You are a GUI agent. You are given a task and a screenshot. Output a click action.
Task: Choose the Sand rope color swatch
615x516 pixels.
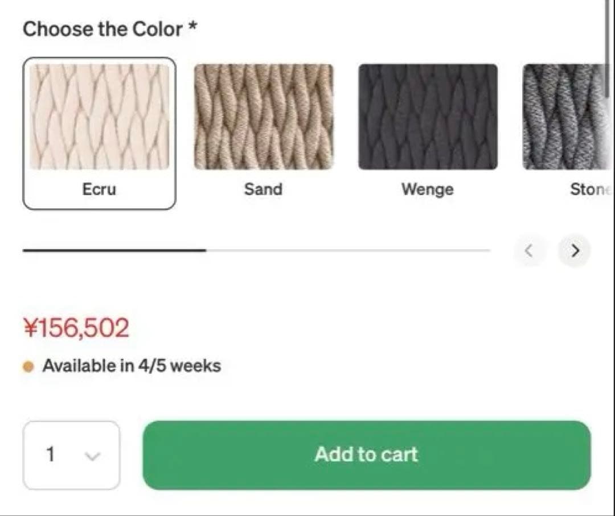[264, 117]
